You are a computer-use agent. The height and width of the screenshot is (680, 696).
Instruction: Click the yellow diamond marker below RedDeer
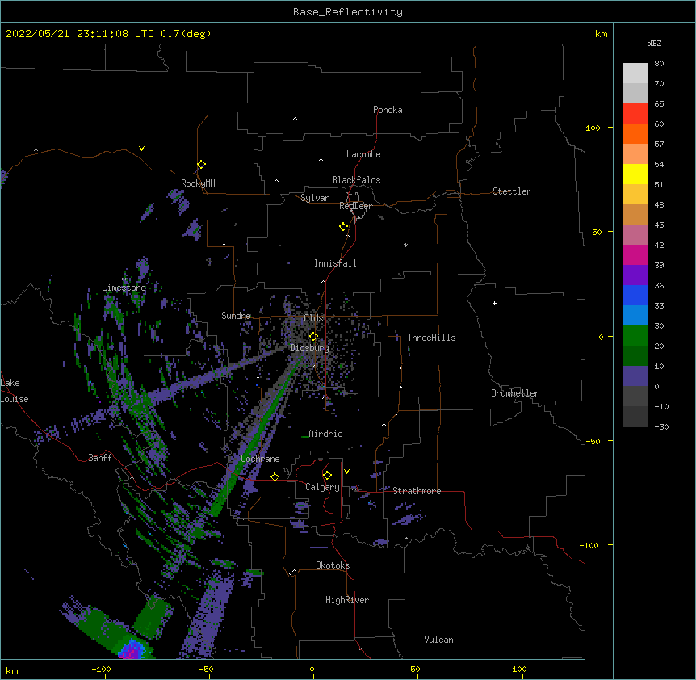pos(343,227)
